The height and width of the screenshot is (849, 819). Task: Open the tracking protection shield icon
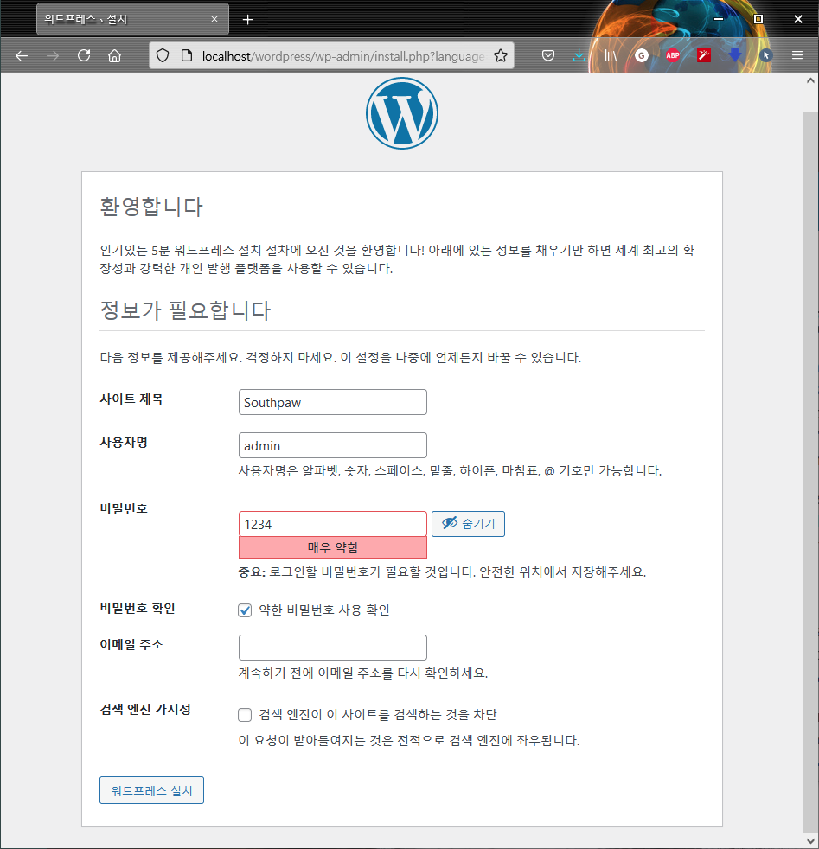pos(163,56)
